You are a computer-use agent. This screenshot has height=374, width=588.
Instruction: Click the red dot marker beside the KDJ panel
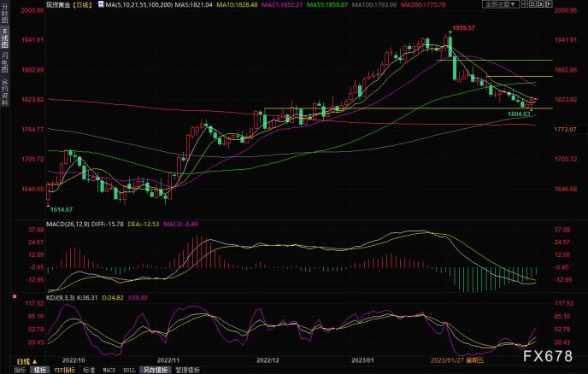click(x=15, y=296)
